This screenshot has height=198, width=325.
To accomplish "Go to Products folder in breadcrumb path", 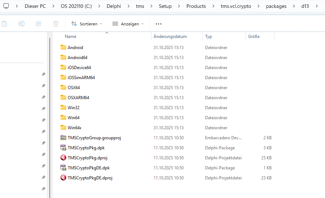I will (196, 6).
